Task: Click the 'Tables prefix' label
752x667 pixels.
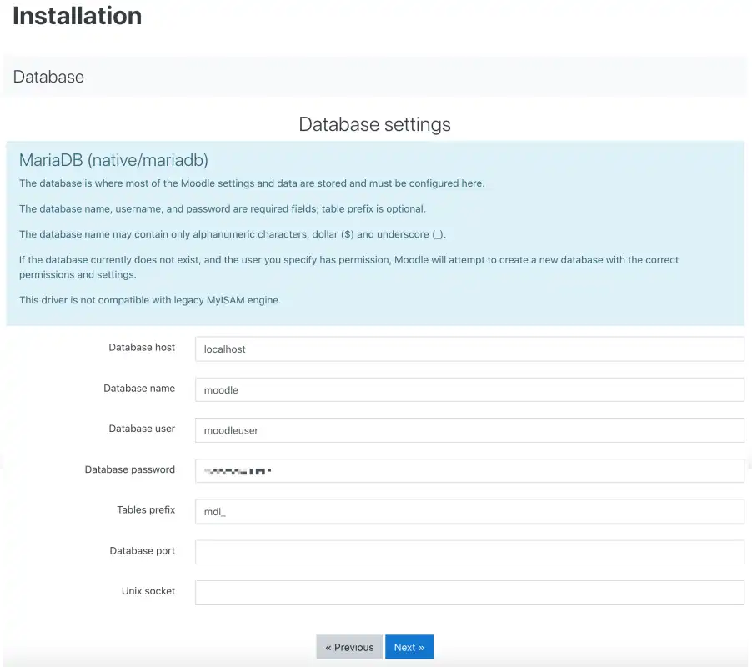Action: [x=146, y=509]
